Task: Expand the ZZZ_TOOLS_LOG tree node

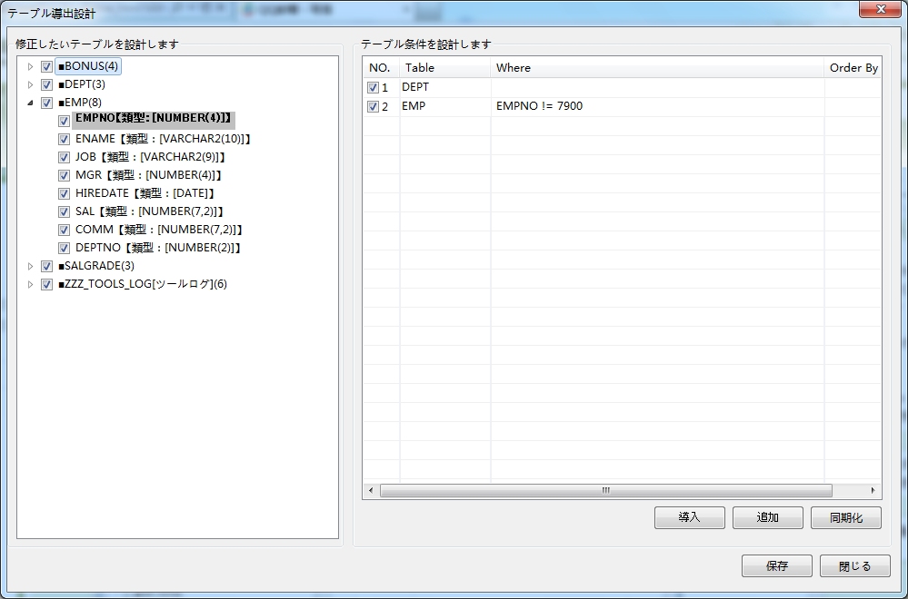Action: pyautogui.click(x=30, y=284)
